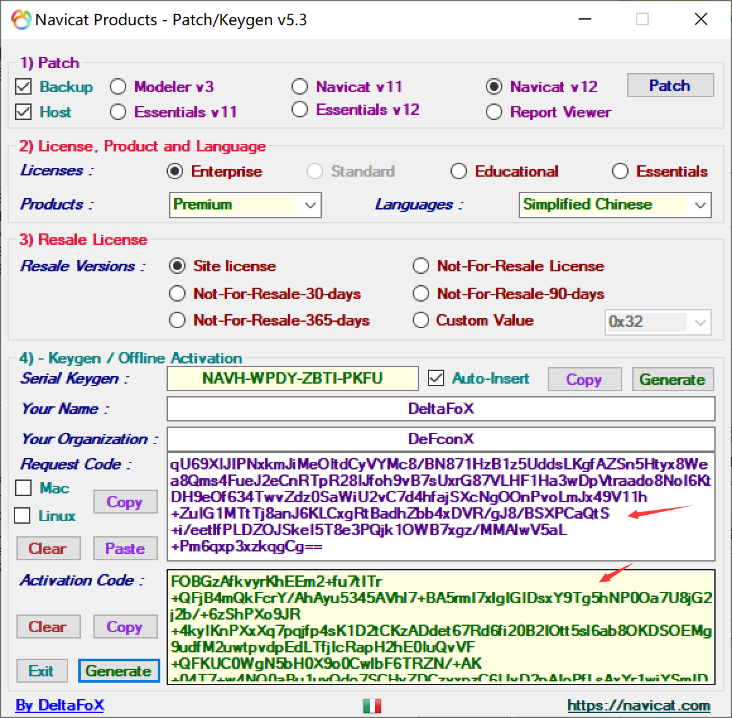Open the https://navicat.com link
The width and height of the screenshot is (732, 718).
(639, 705)
